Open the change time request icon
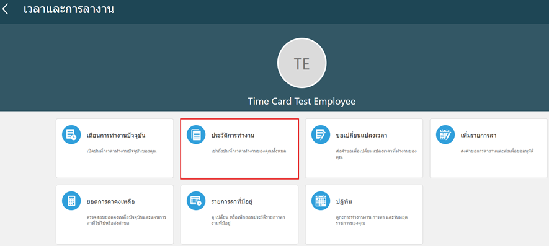Image resolution: width=549 pixels, height=246 pixels. (321, 134)
